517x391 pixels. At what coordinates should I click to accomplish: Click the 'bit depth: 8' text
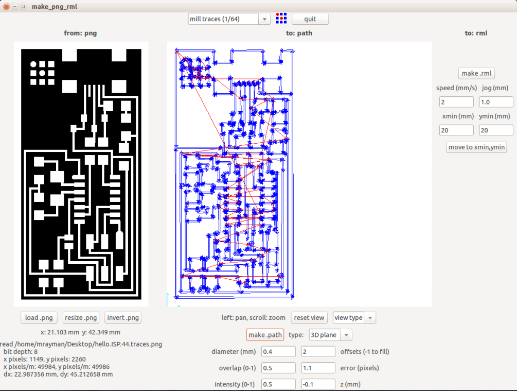click(21, 352)
